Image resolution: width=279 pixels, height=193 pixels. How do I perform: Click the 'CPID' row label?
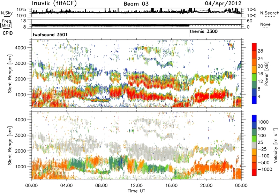(8, 33)
